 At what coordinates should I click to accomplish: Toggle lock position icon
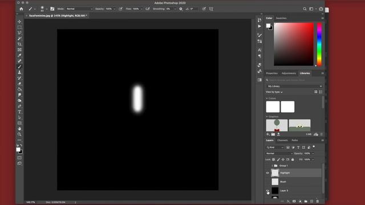283,159
